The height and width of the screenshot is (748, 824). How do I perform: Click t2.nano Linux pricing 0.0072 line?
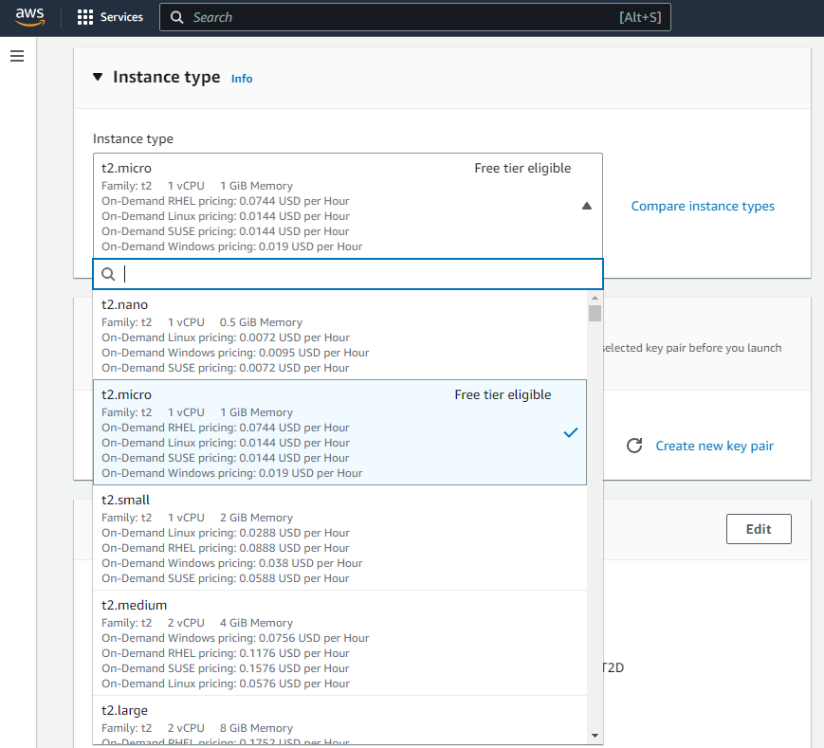click(226, 338)
